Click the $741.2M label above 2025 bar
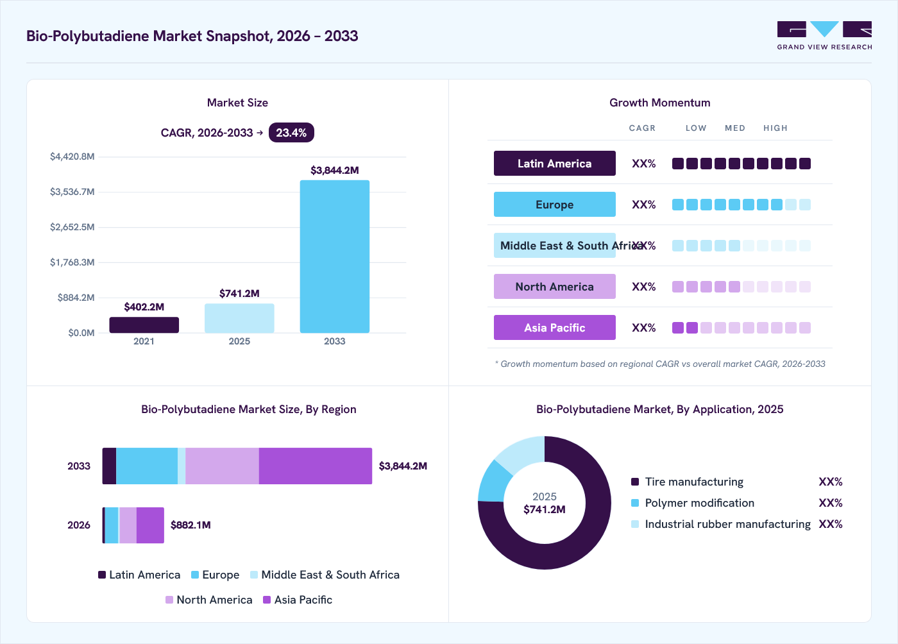 coord(239,294)
